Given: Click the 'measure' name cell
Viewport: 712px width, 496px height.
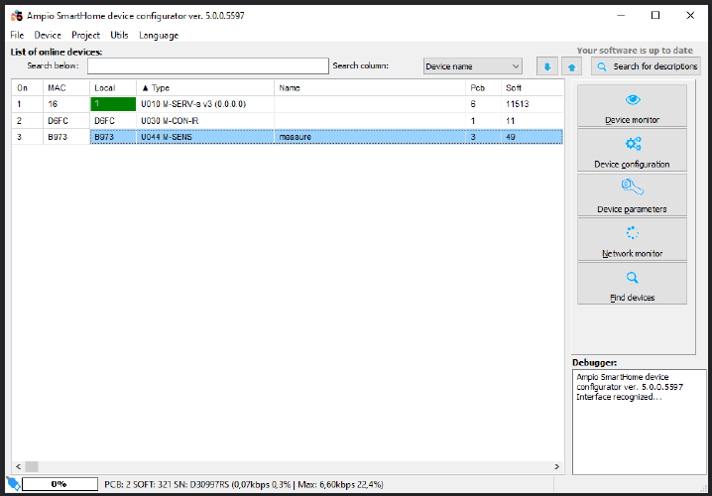Looking at the screenshot, I should pyautogui.click(x=370, y=137).
